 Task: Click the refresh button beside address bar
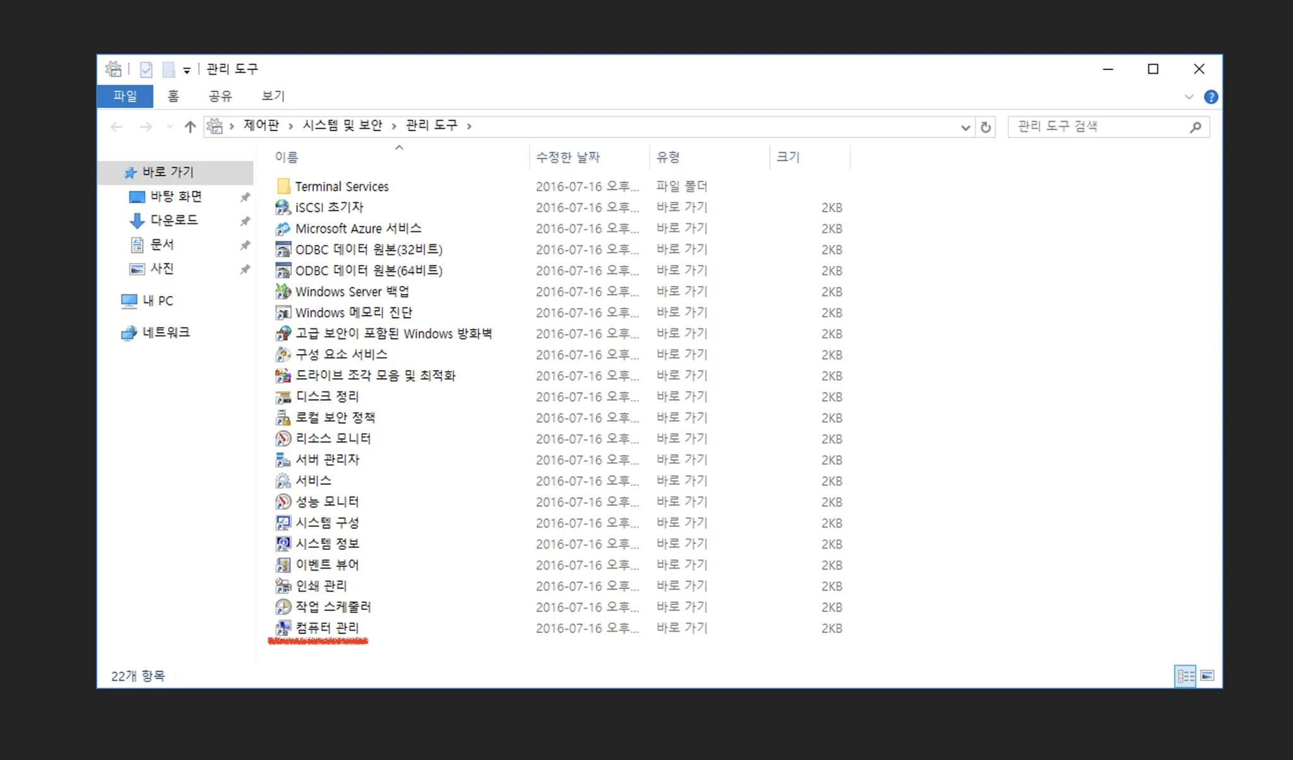[x=986, y=128]
